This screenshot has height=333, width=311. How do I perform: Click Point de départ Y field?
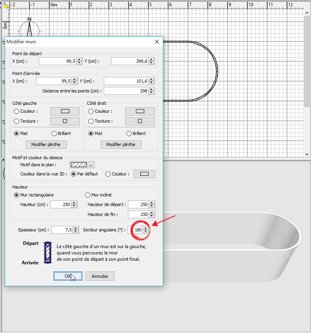coord(130,62)
